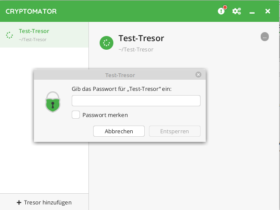Click the CRYPTOMATOR title in the header

coord(31,11)
